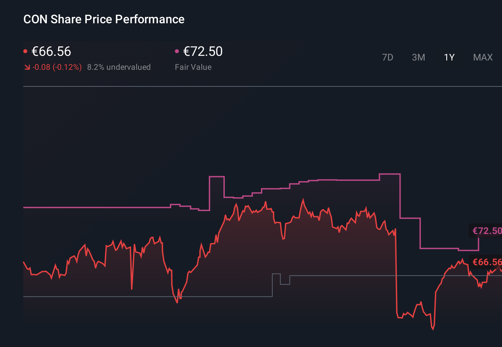Click the €66.56 price tag on the chart

pyautogui.click(x=486, y=262)
